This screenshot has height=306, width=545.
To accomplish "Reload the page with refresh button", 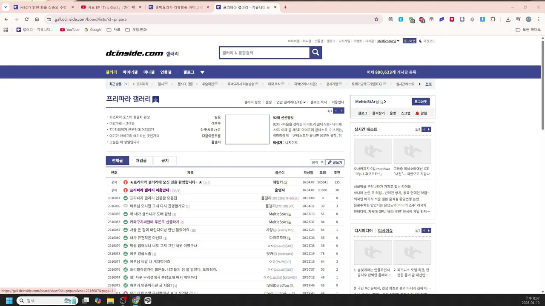I will 26,19.
